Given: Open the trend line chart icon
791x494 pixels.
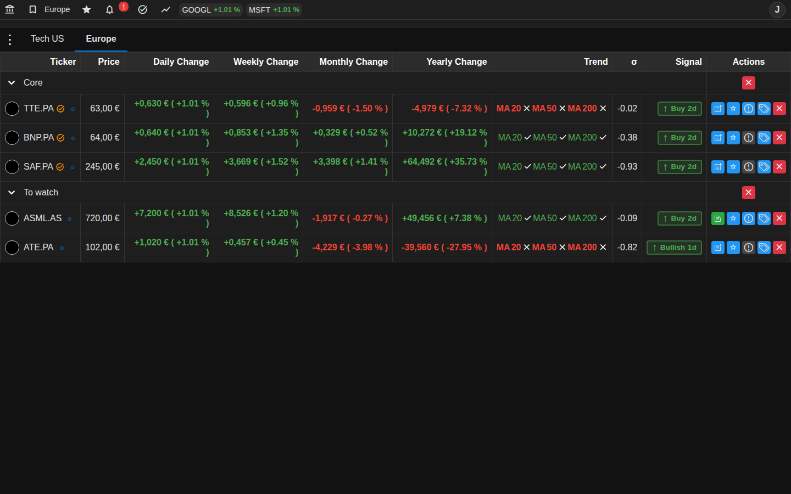Looking at the screenshot, I should coord(166,9).
